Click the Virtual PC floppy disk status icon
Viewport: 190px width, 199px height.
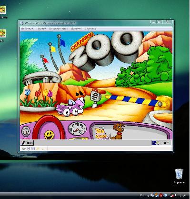pyautogui.click(x=33, y=149)
